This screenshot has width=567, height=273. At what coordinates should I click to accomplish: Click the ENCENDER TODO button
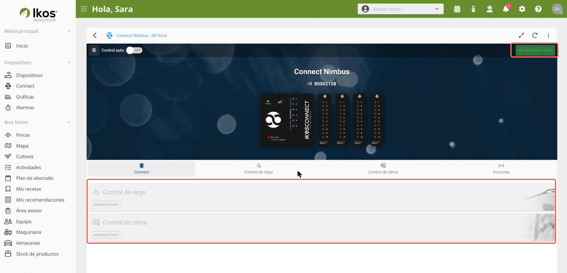[x=535, y=50]
